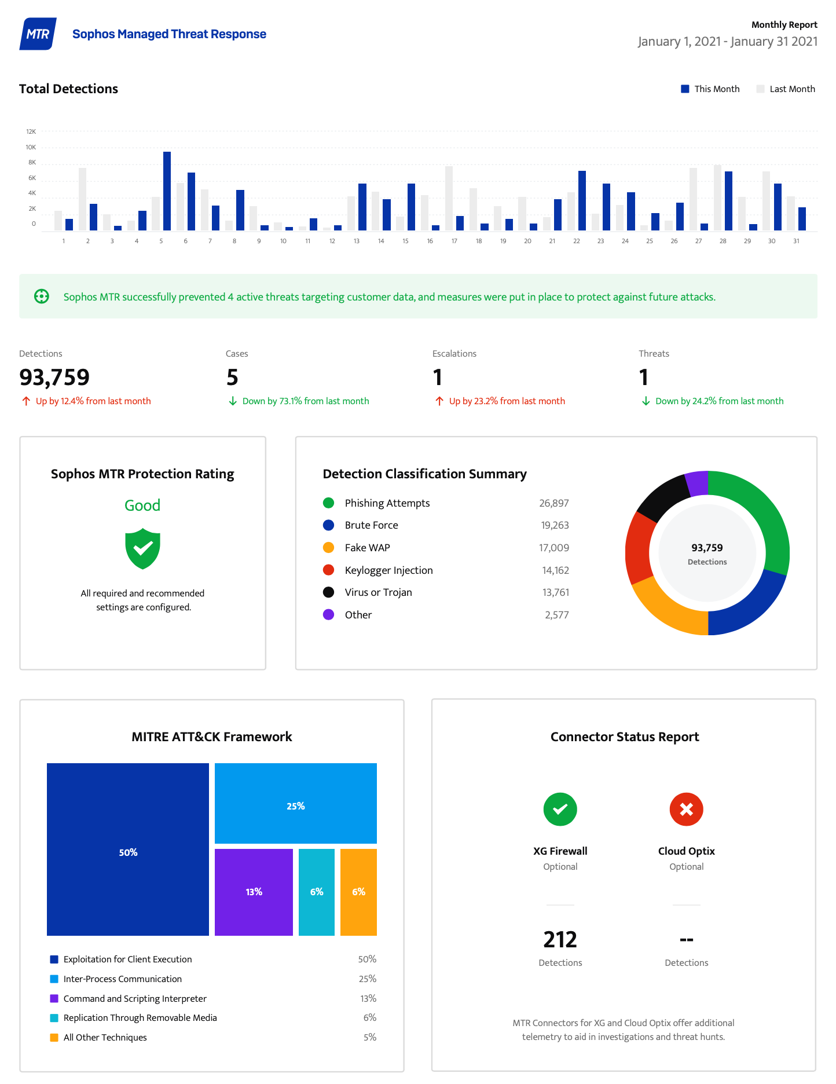Click the Detection Classification Summary heading

tap(425, 474)
